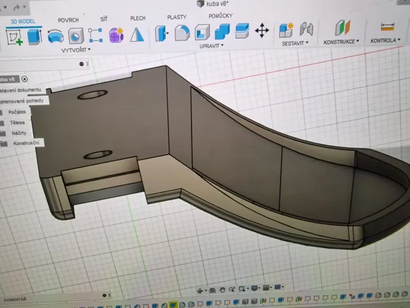The image size is (410, 308).
Task: Click the Viewports layout icon
Action: pos(277,287)
